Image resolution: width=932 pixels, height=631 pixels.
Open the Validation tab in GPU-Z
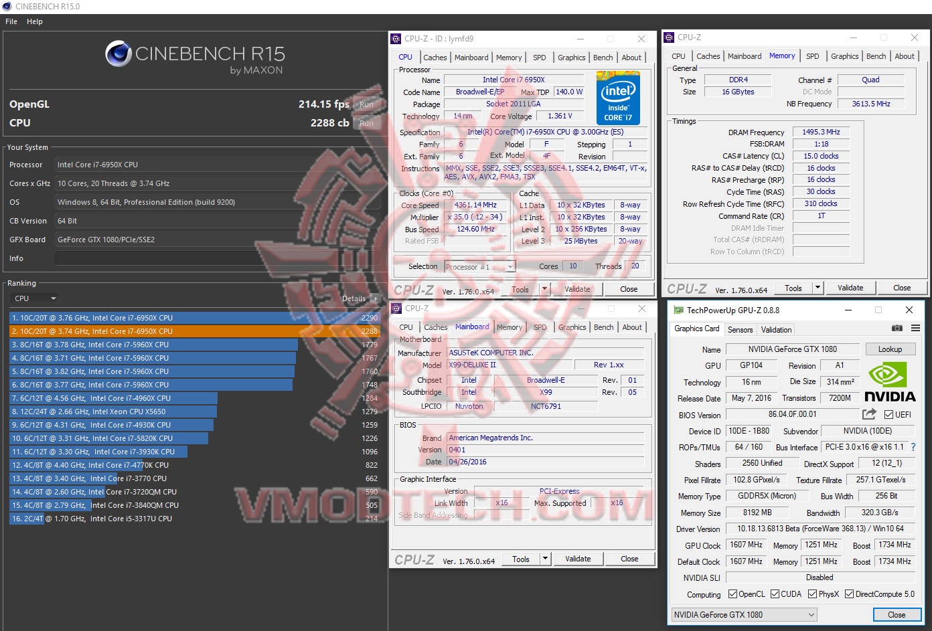point(777,329)
